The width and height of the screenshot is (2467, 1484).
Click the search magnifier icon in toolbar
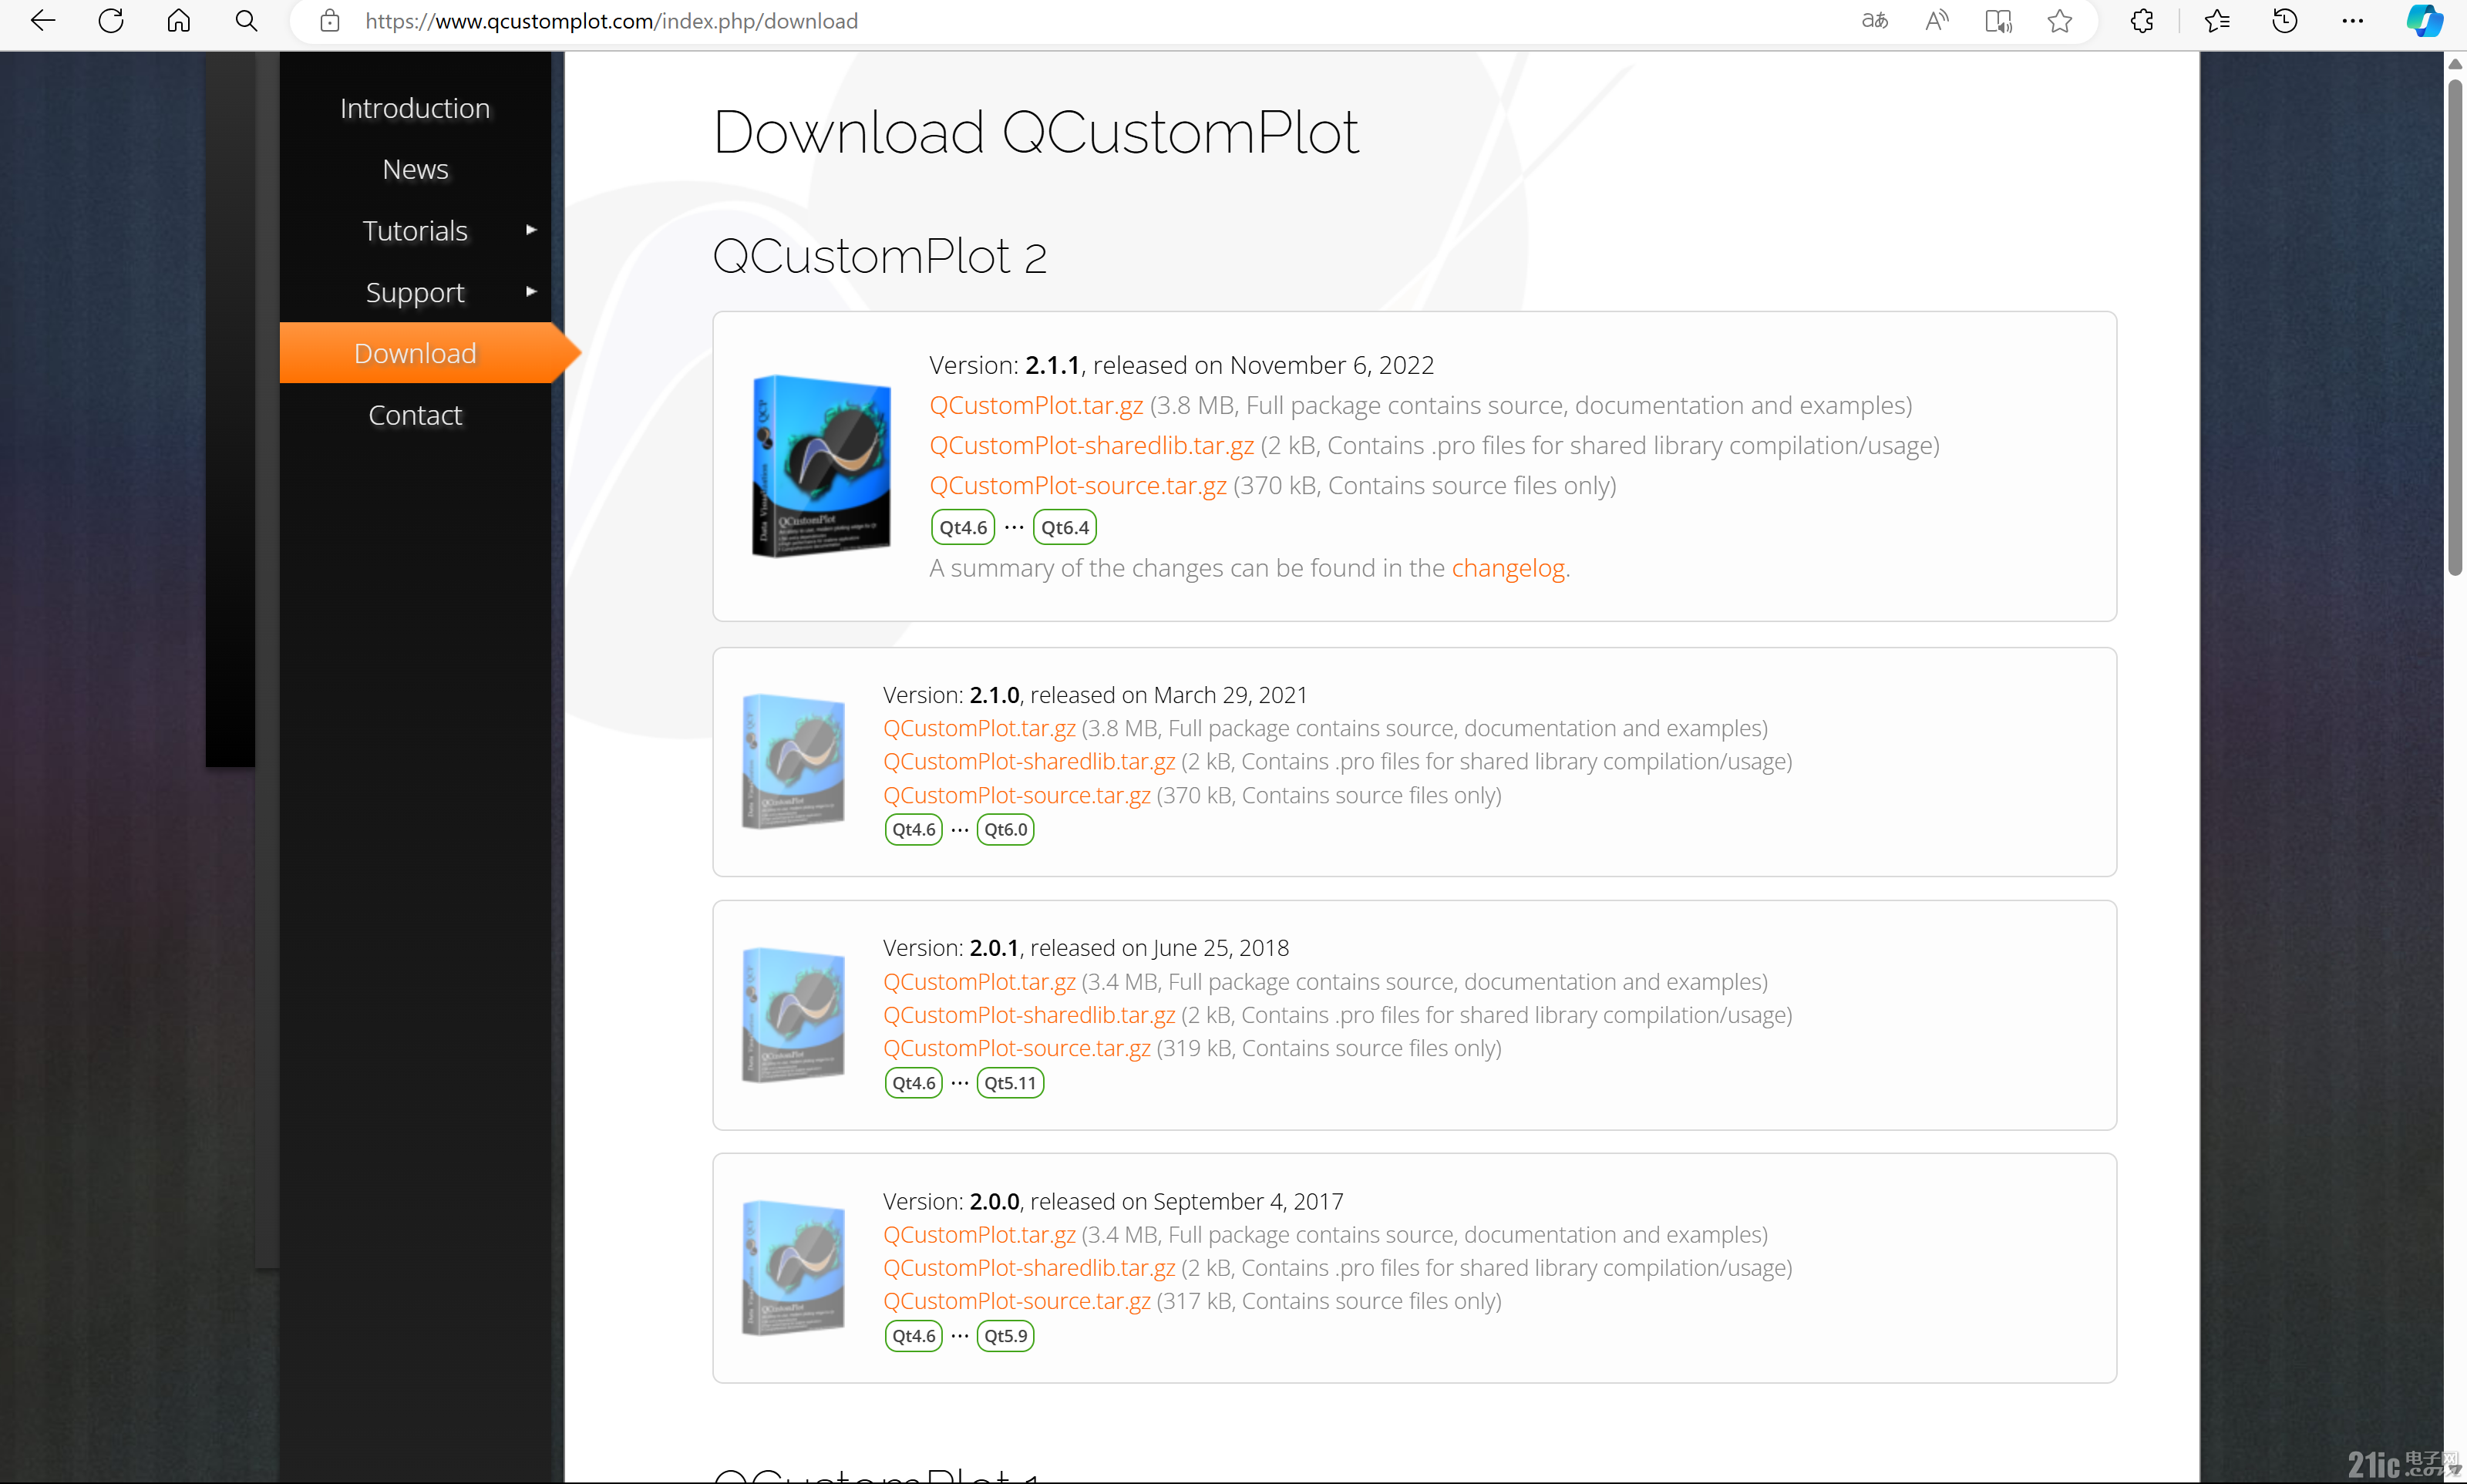pos(246,21)
